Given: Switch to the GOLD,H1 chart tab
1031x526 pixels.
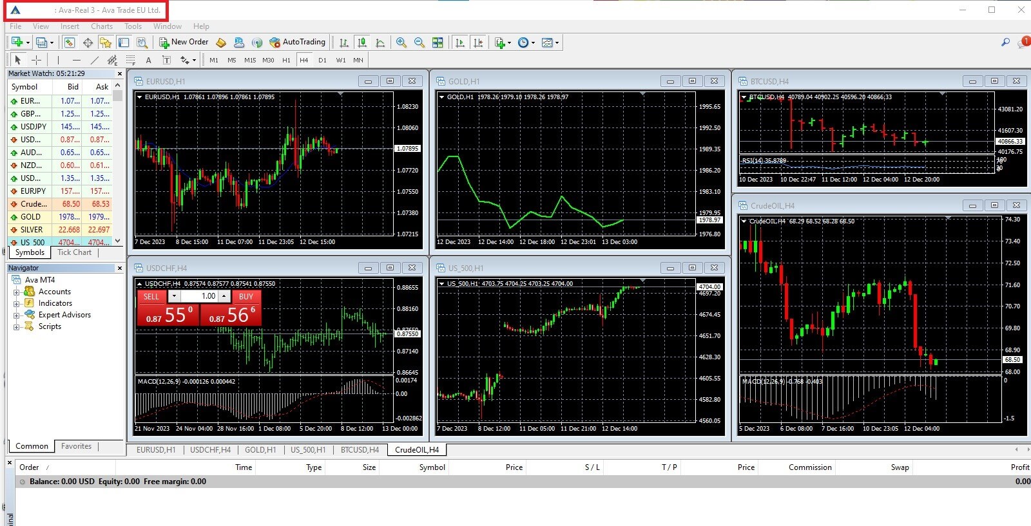Looking at the screenshot, I should pos(260,450).
